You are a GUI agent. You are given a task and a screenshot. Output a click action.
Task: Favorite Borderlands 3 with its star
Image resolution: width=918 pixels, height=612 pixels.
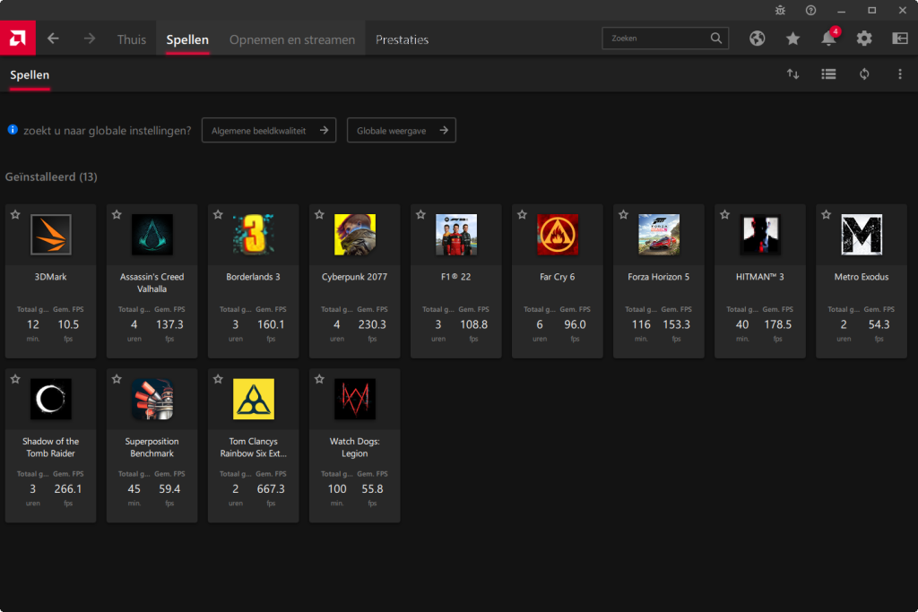[x=218, y=215]
